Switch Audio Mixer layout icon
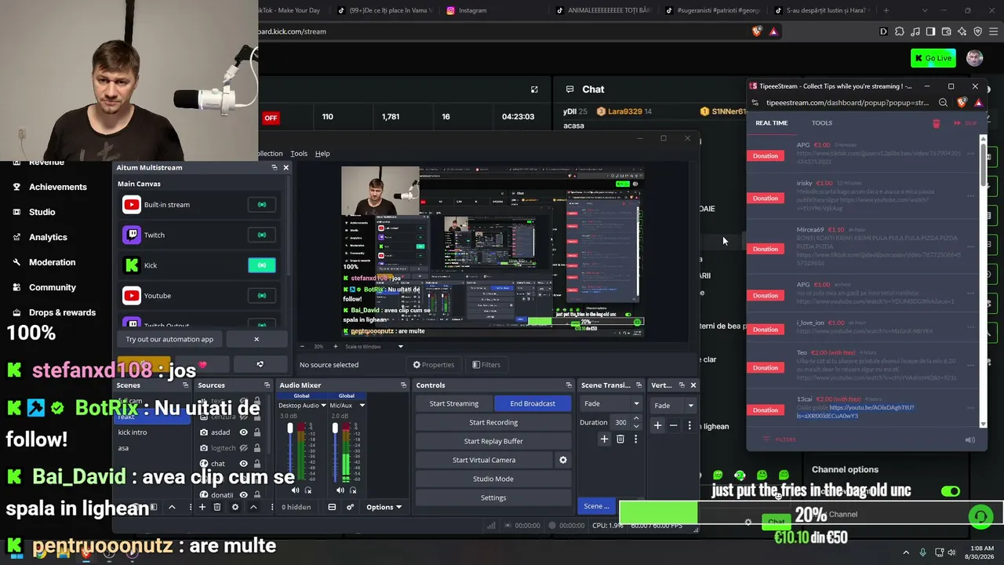The height and width of the screenshot is (565, 1004). [332, 507]
